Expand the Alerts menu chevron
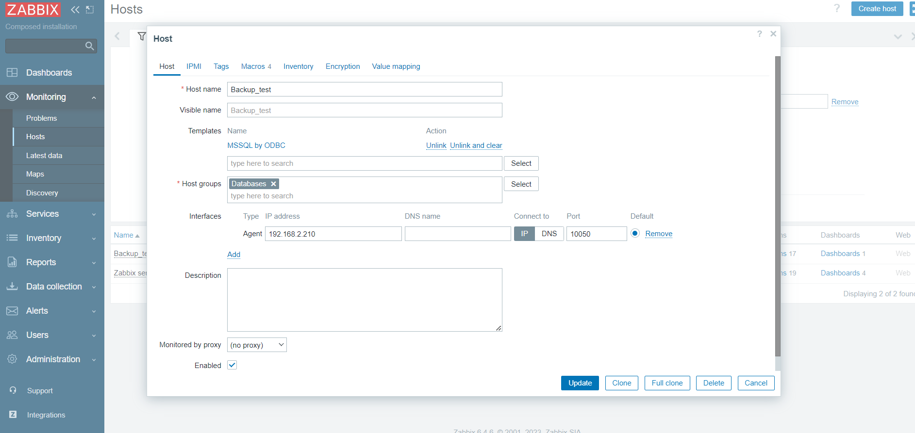 click(94, 311)
